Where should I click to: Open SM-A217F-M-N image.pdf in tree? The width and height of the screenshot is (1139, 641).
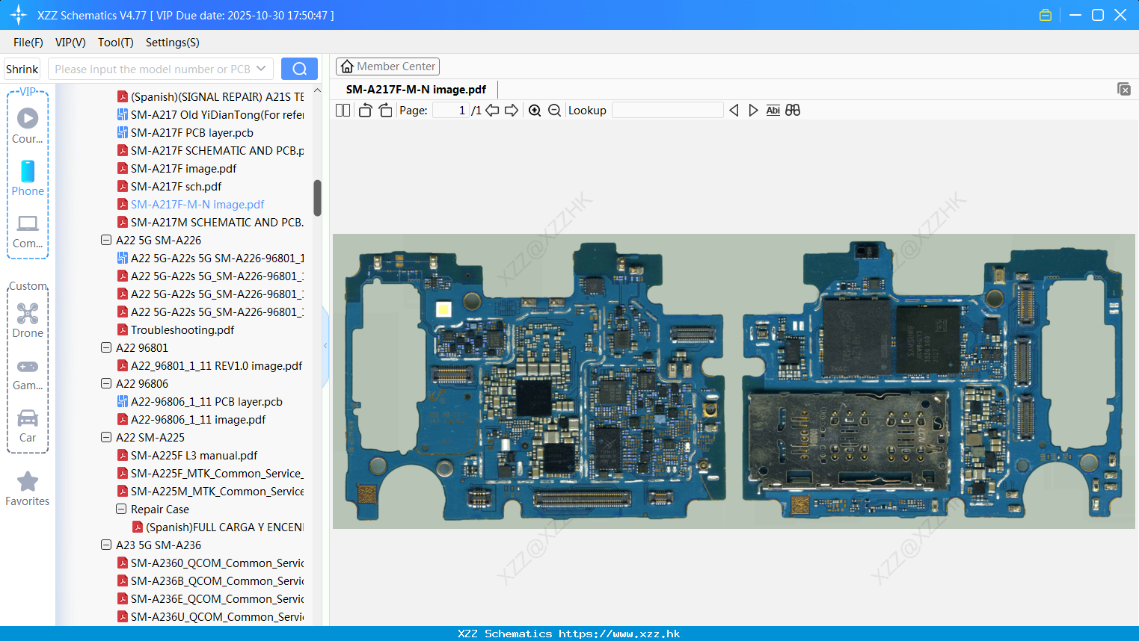pos(197,204)
